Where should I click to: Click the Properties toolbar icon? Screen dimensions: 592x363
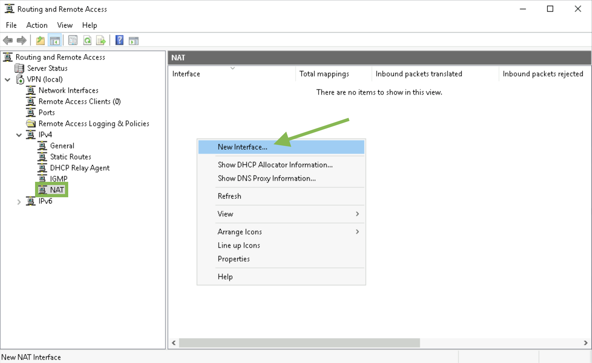pos(73,40)
